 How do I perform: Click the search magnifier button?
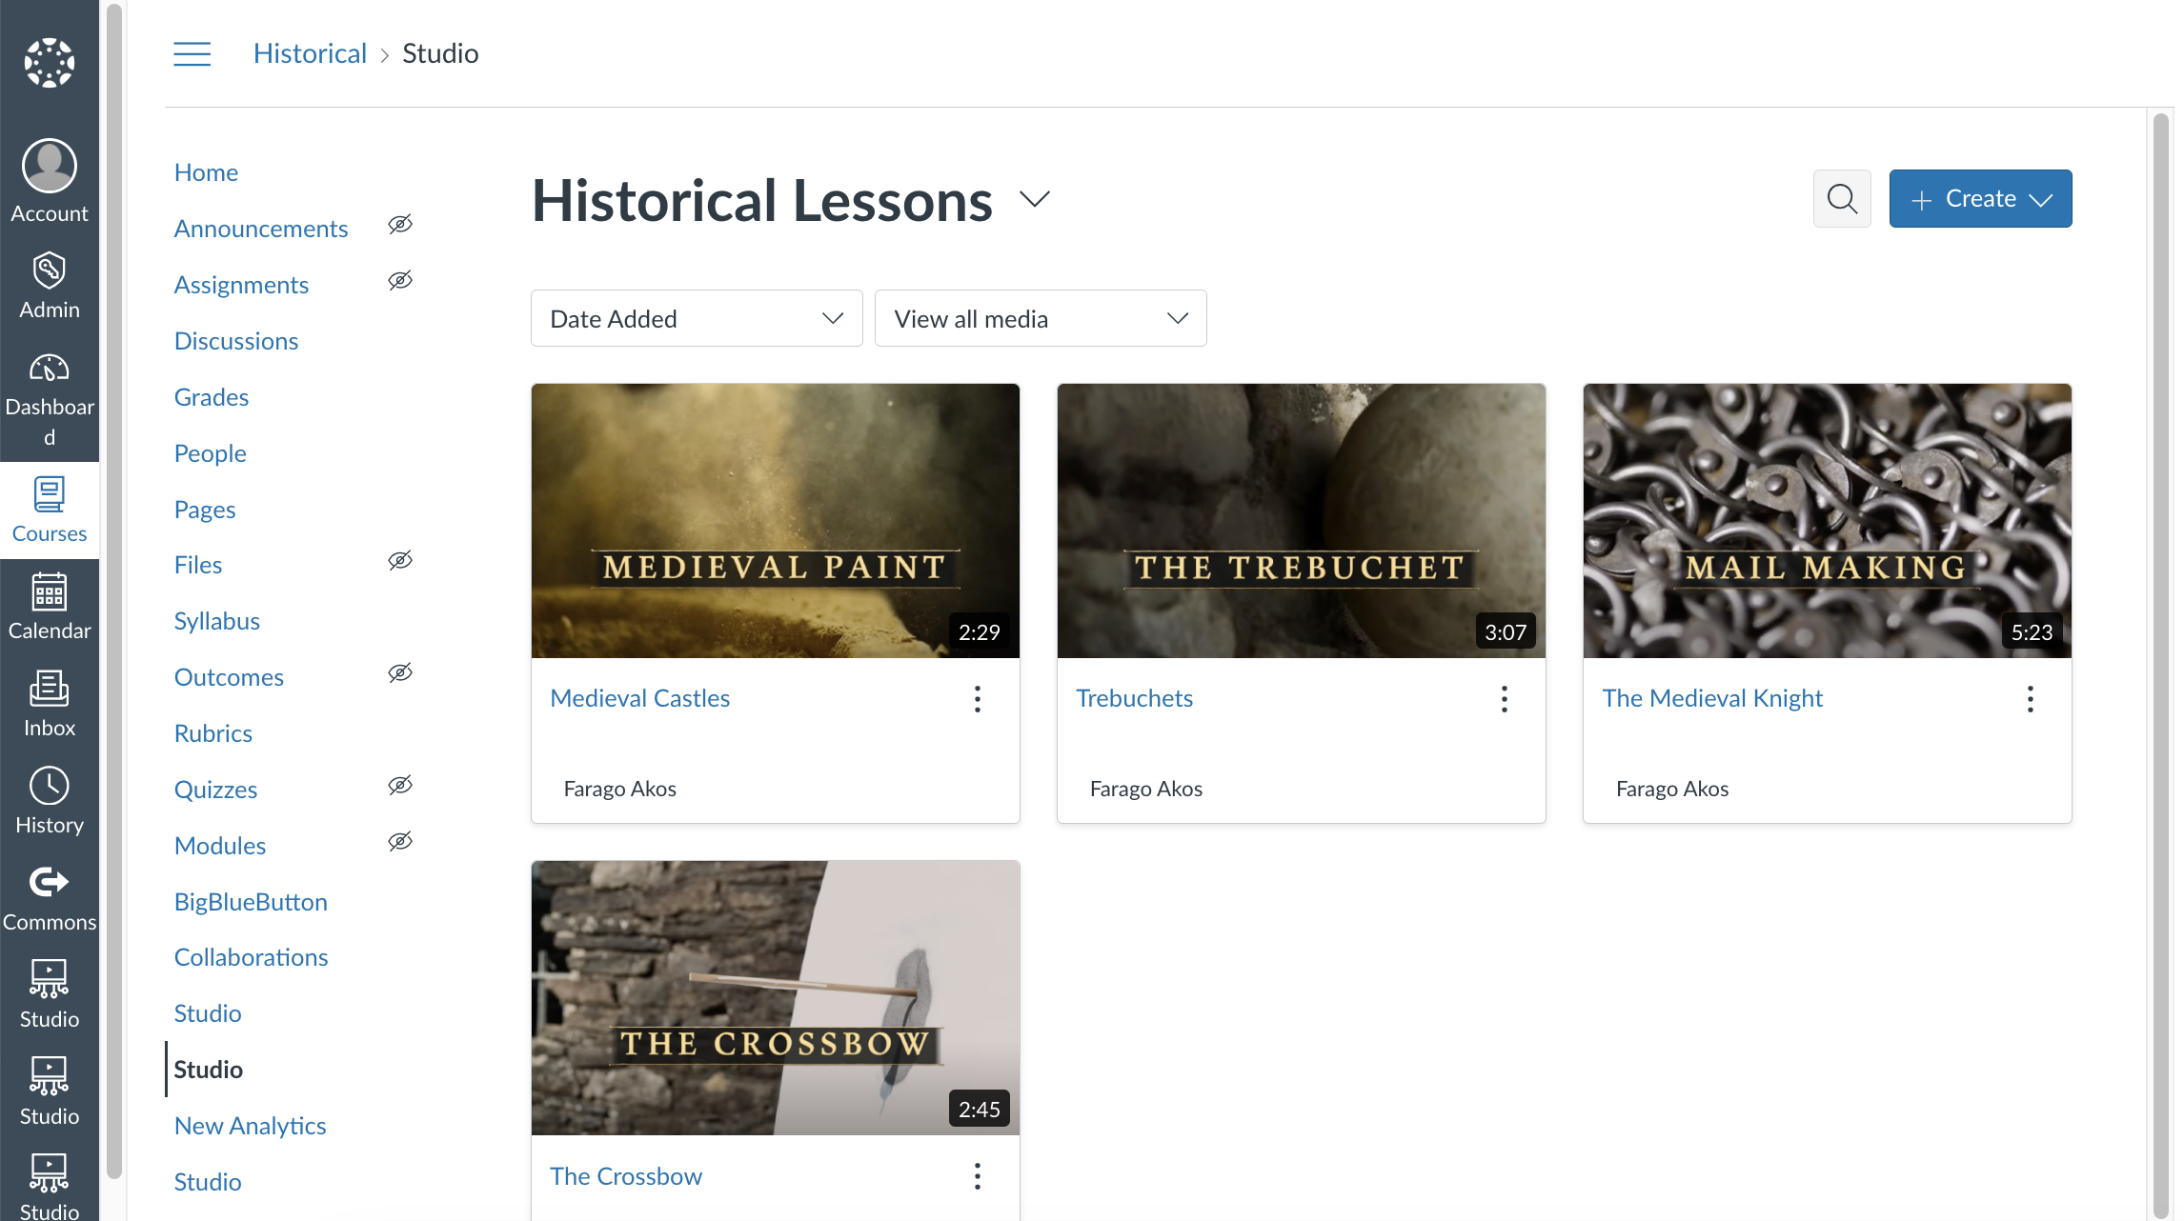(x=1841, y=199)
